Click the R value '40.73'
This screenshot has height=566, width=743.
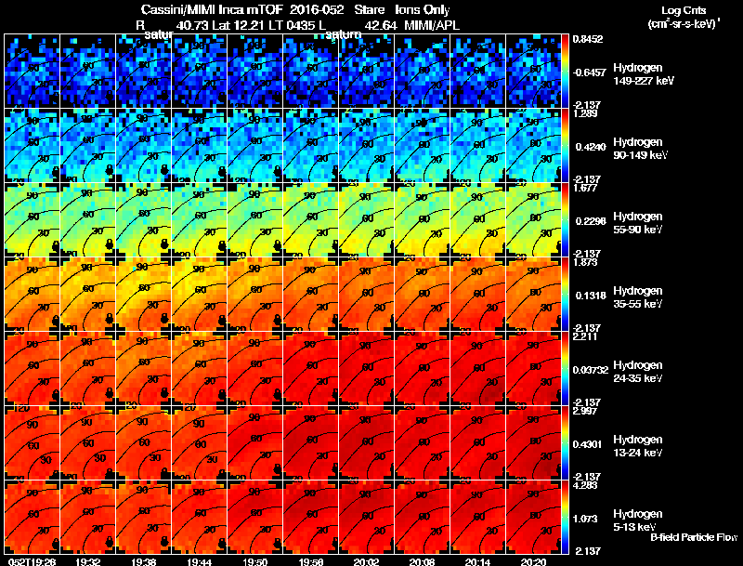pyautogui.click(x=192, y=25)
